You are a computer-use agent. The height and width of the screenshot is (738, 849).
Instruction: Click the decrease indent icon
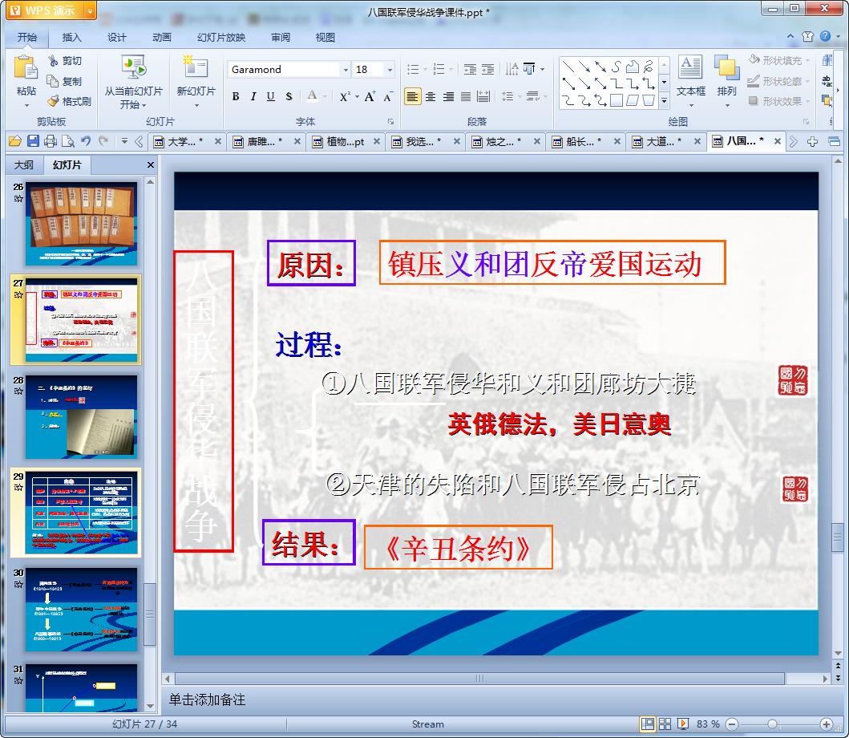470,69
